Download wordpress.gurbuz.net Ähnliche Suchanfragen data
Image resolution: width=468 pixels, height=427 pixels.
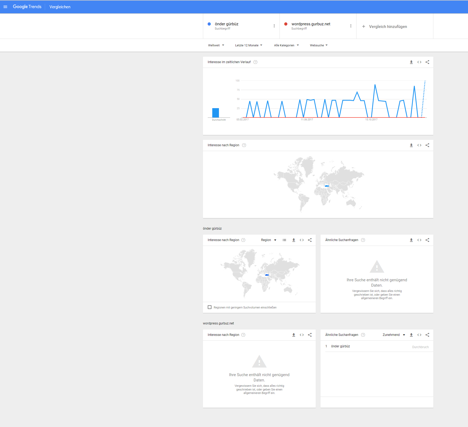coord(411,335)
